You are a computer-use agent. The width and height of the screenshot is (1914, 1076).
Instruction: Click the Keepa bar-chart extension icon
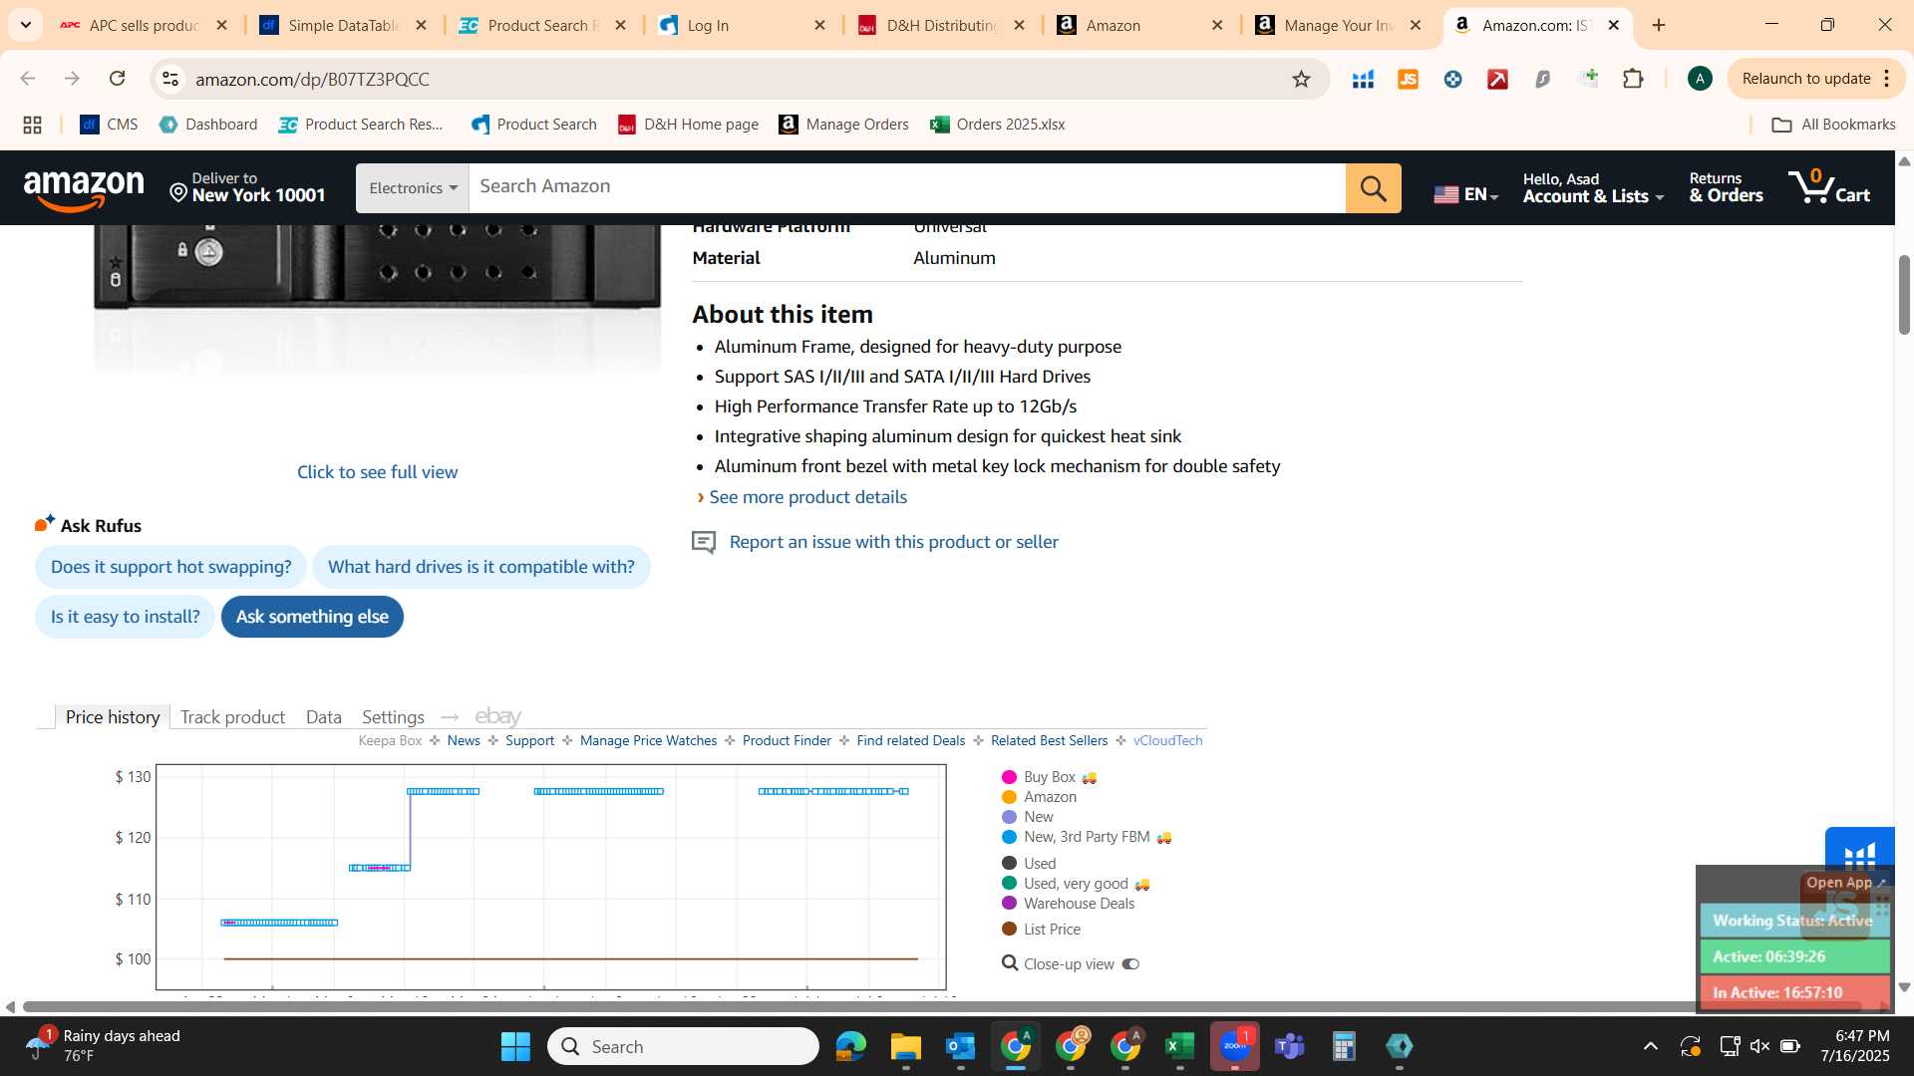pos(1363,79)
